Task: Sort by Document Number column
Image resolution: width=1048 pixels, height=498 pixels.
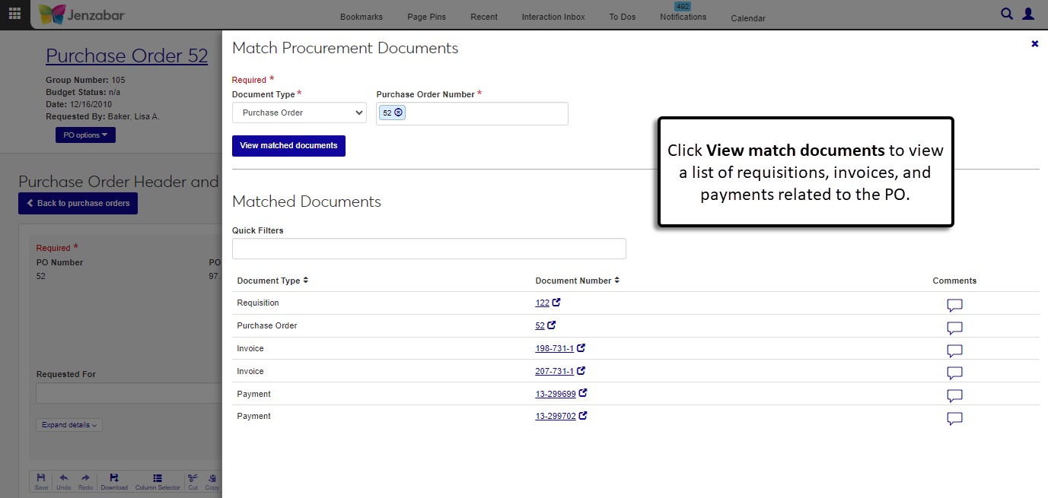Action: [x=578, y=281]
